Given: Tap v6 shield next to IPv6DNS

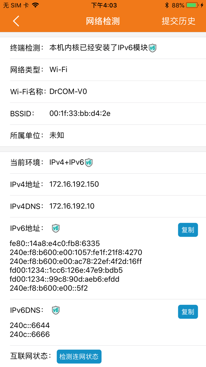Looking at the screenshot, I should click(56, 310).
